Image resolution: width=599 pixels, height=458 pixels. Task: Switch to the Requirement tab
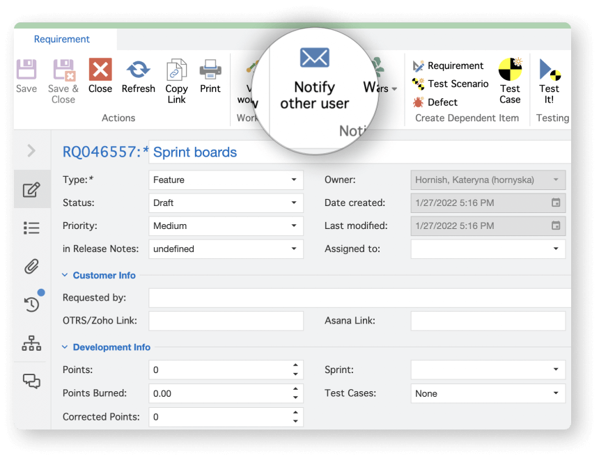coord(62,40)
